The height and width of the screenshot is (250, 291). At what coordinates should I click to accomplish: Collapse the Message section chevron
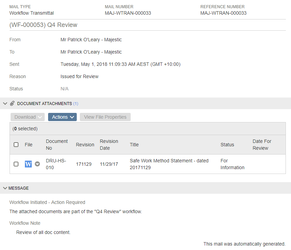(x=5, y=188)
